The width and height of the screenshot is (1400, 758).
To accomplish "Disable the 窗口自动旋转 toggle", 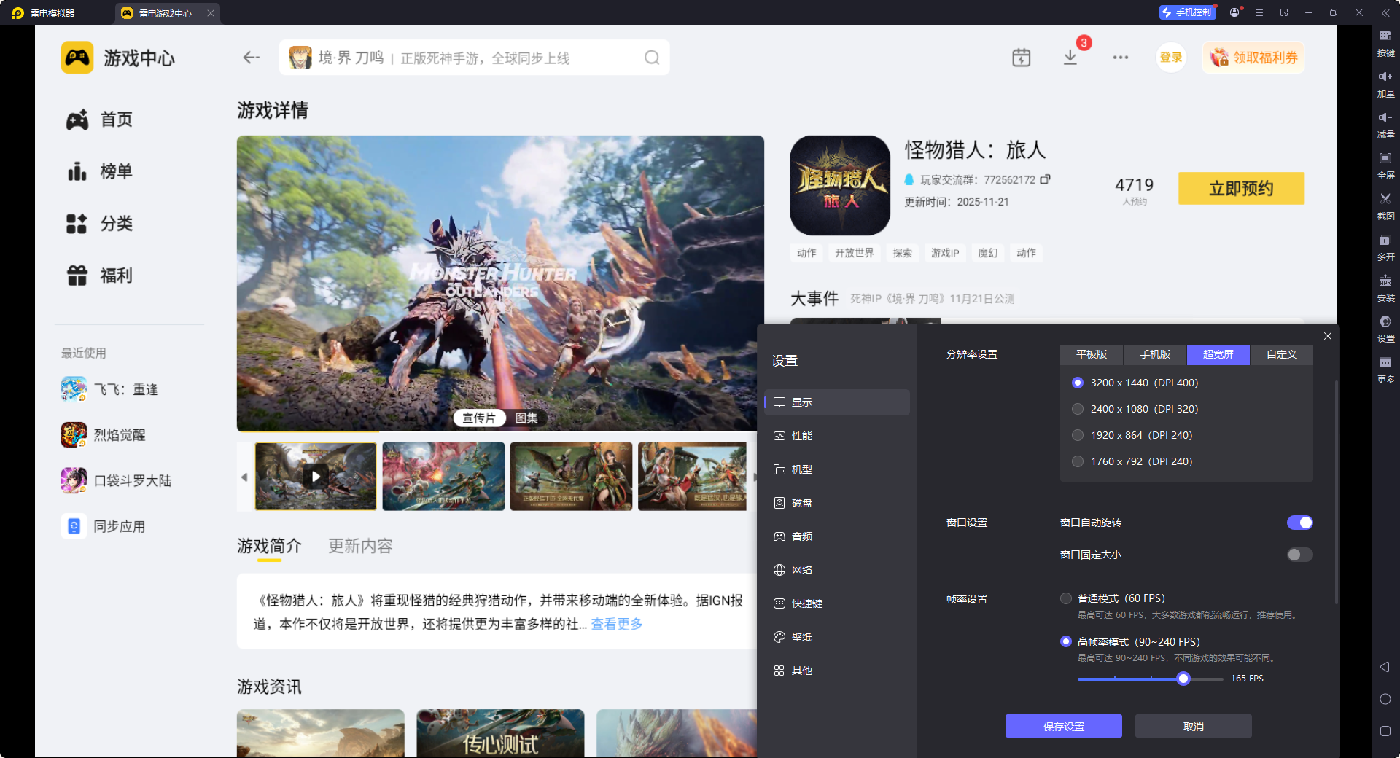I will tap(1299, 523).
